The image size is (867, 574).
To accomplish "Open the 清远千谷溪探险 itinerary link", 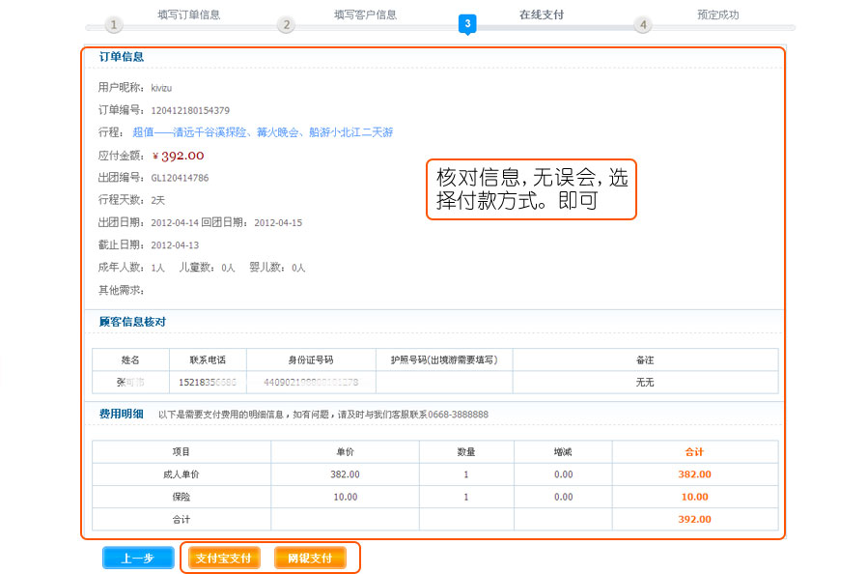I will click(x=263, y=132).
